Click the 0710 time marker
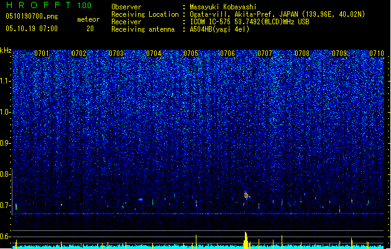 coord(377,54)
